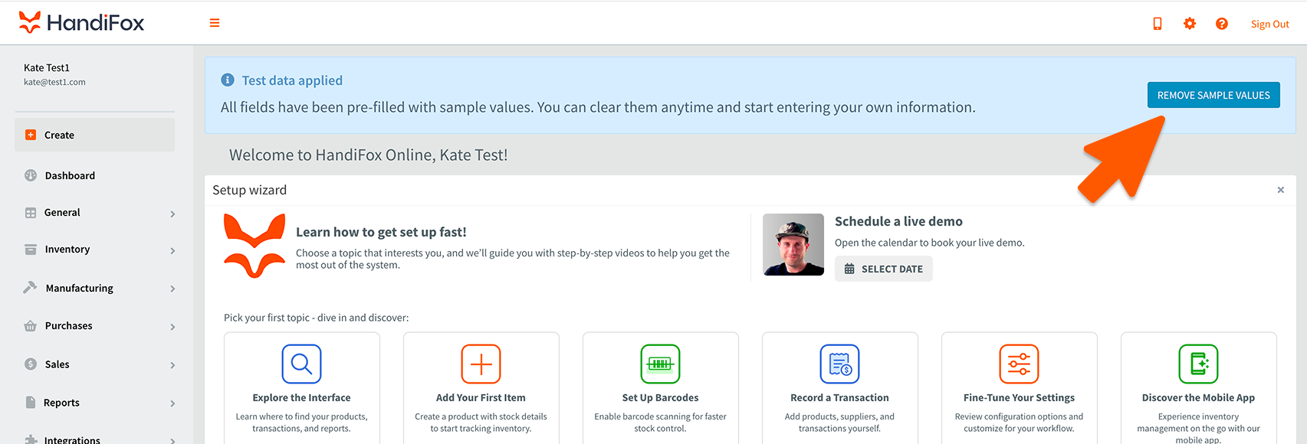Click the Schedule a live demo heading
1307x444 pixels.
(x=898, y=221)
